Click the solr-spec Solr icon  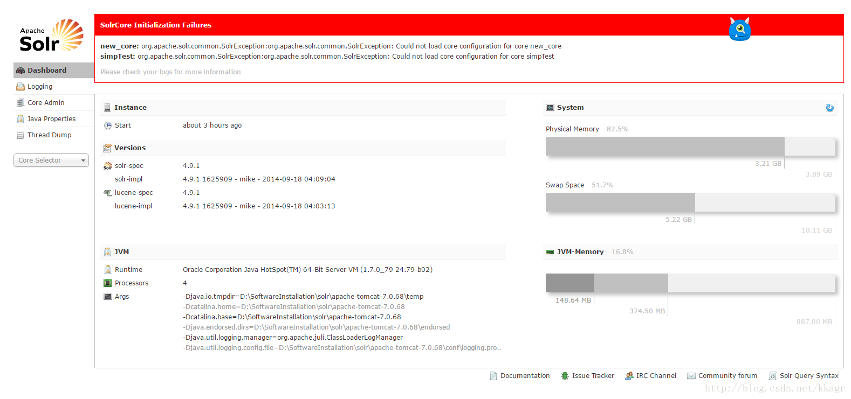pyautogui.click(x=108, y=166)
